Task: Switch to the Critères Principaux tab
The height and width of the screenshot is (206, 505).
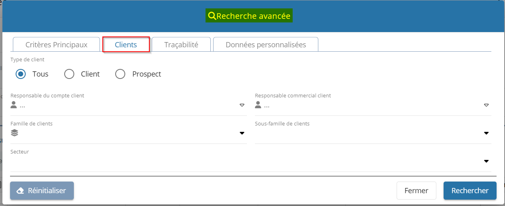Action: 56,44
